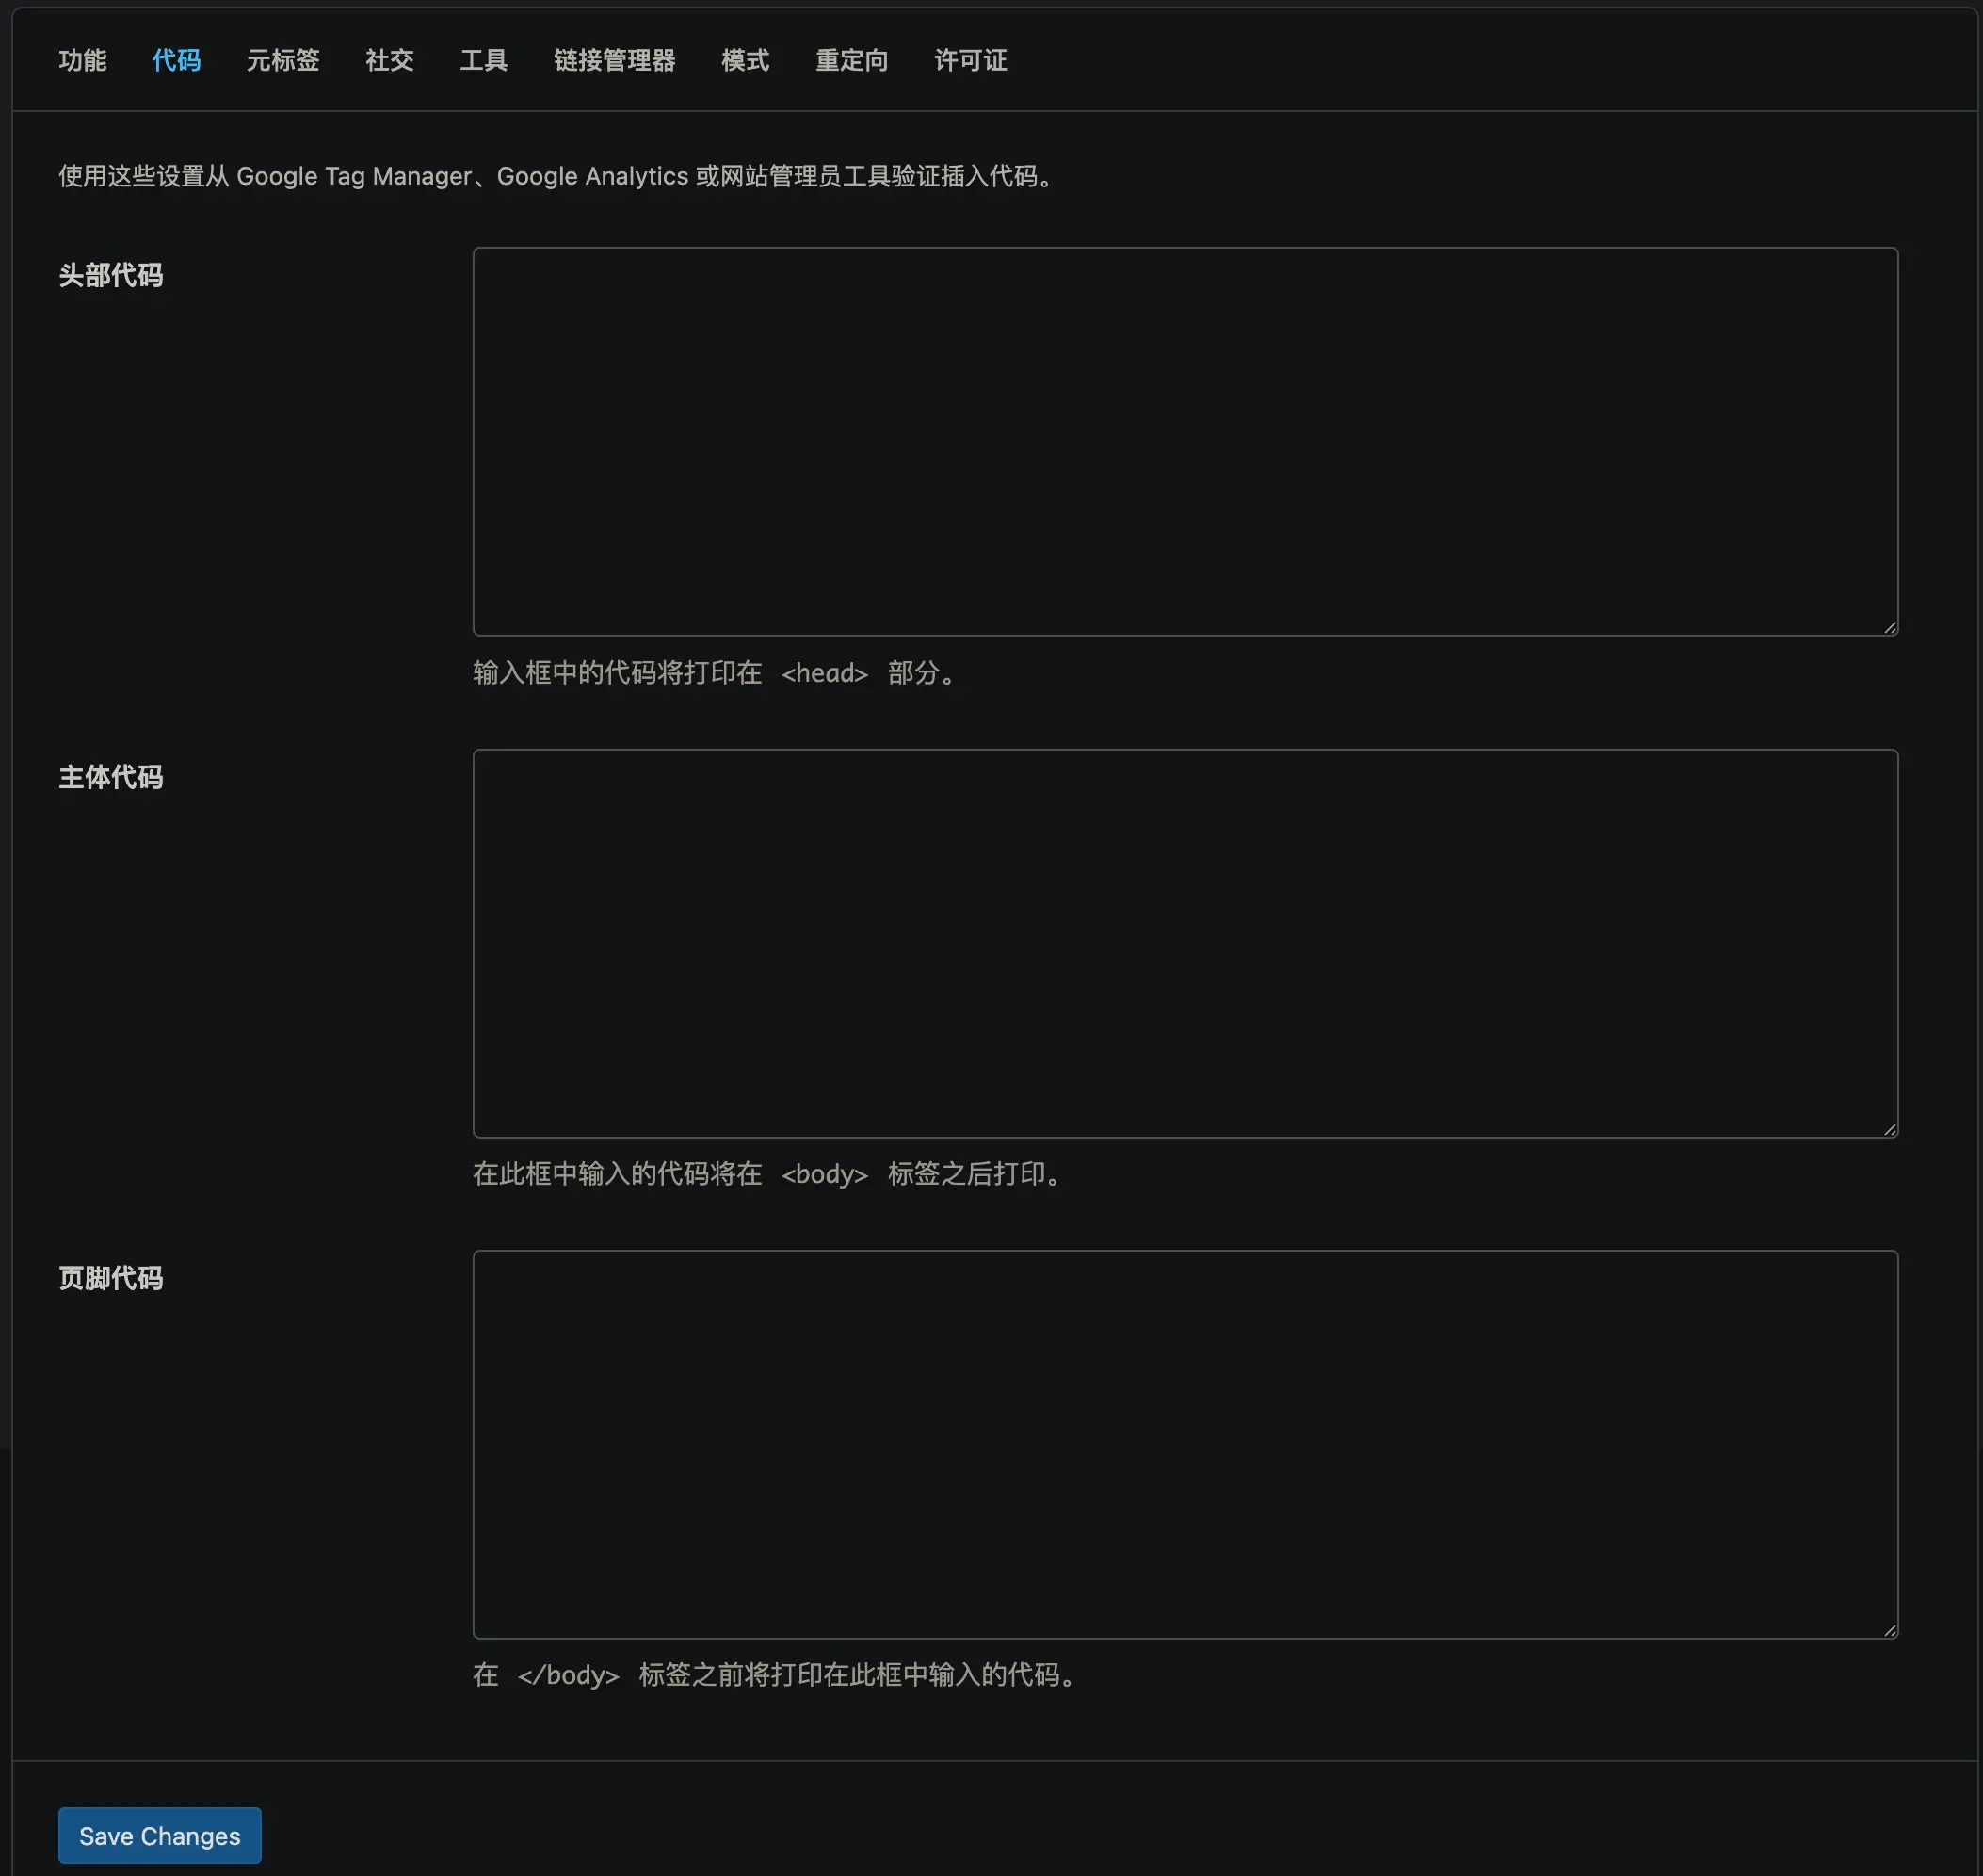Click the </body> code hint text
Viewport: 1983px width, 1876px height.
(x=568, y=1675)
